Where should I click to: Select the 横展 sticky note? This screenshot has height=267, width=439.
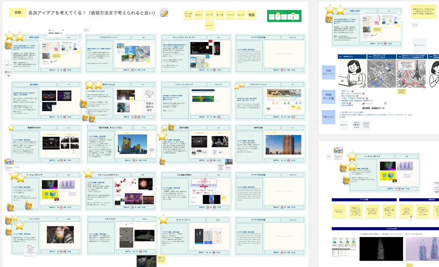pyautogui.click(x=252, y=15)
